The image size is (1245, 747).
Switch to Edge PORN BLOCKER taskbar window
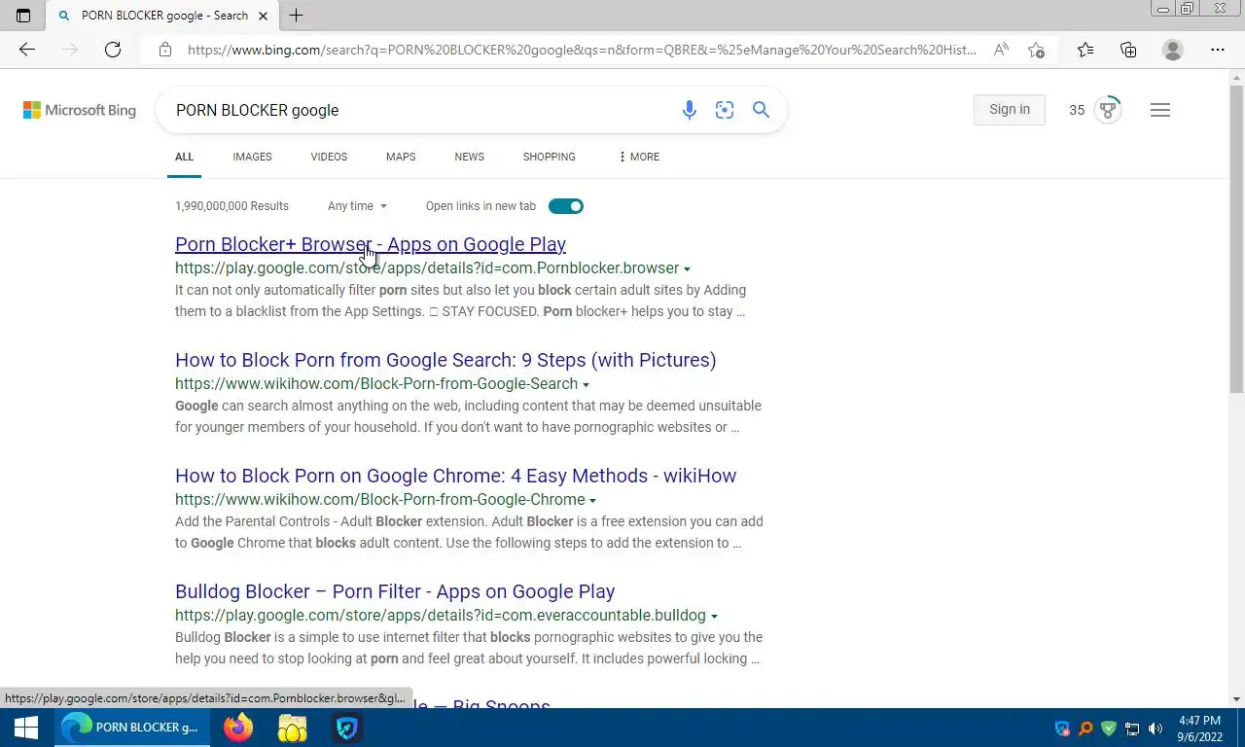point(131,728)
